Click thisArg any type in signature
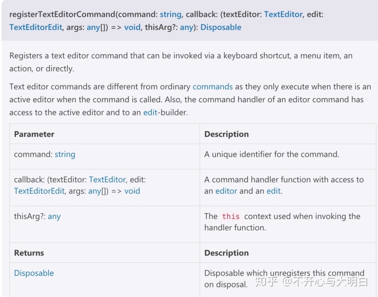 coord(186,27)
